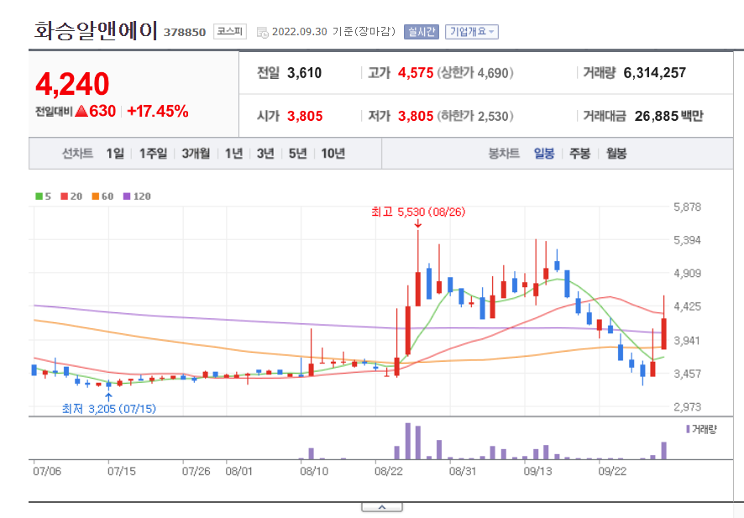Select the 10년 line chart period

click(333, 154)
